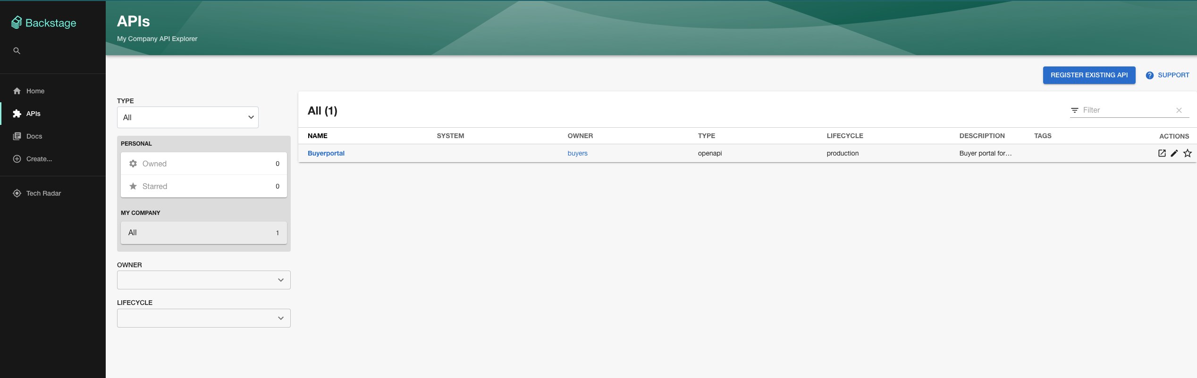The height and width of the screenshot is (378, 1197).
Task: Sort by System column header
Action: 450,136
